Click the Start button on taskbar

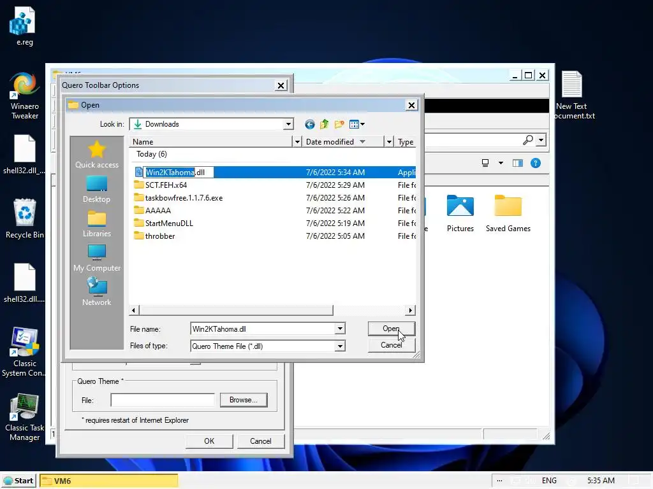[18, 481]
